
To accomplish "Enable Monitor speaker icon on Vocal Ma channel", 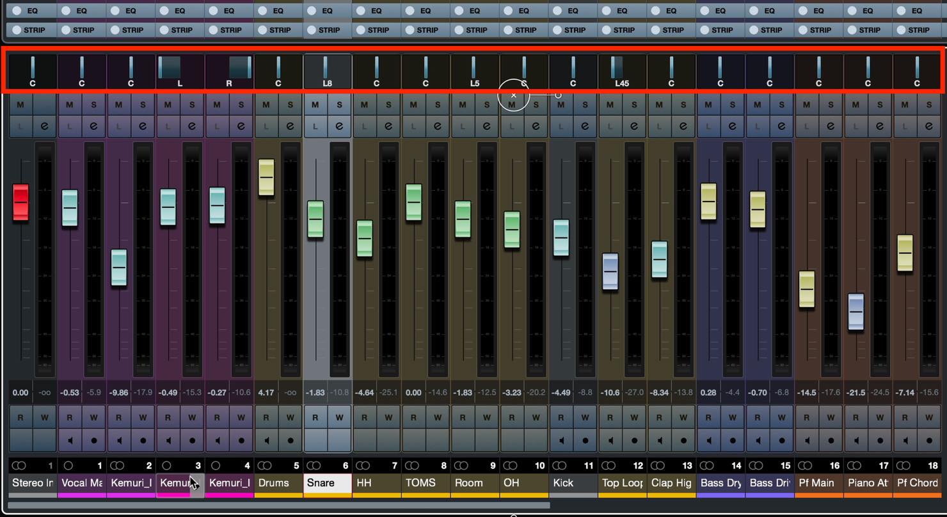I will 70,440.
